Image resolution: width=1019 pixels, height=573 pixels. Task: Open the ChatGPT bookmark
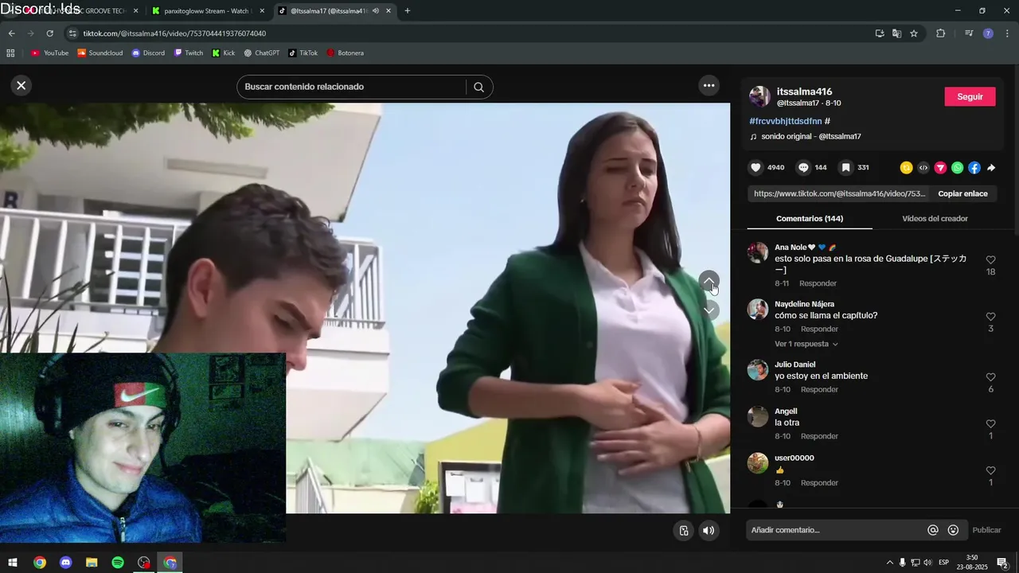[261, 53]
